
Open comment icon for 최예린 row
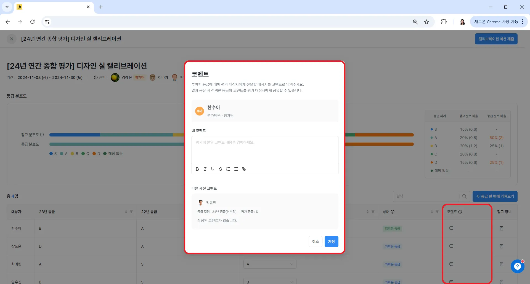click(x=451, y=264)
